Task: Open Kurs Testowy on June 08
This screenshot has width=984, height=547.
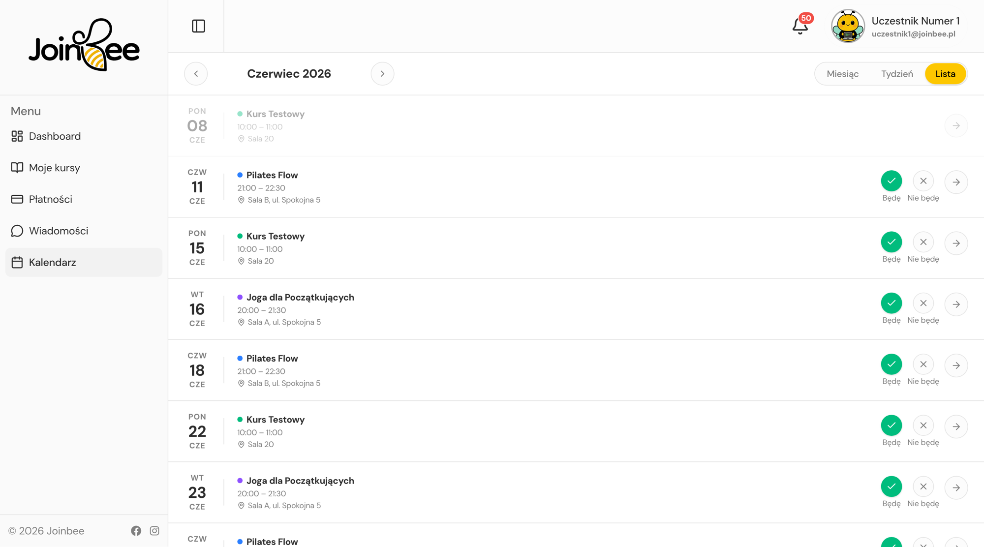Action: tap(275, 114)
